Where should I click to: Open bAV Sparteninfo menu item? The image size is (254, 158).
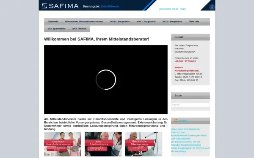(x=57, y=29)
